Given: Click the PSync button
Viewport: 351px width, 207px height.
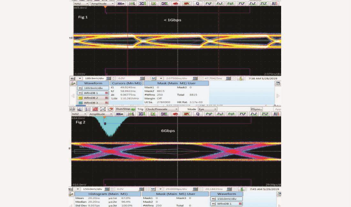Looking at the screenshot, I should (256, 109).
